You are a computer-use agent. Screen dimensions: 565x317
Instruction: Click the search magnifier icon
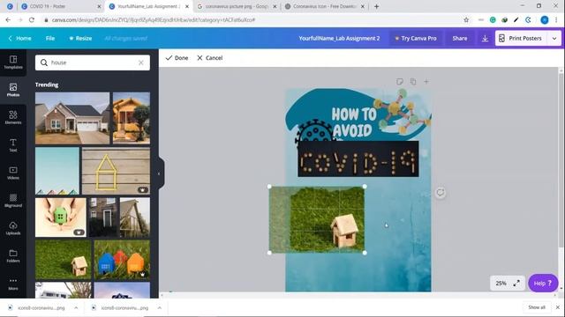tap(44, 63)
